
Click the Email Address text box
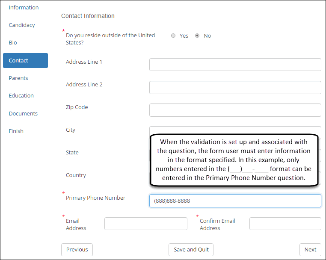tap(145, 224)
